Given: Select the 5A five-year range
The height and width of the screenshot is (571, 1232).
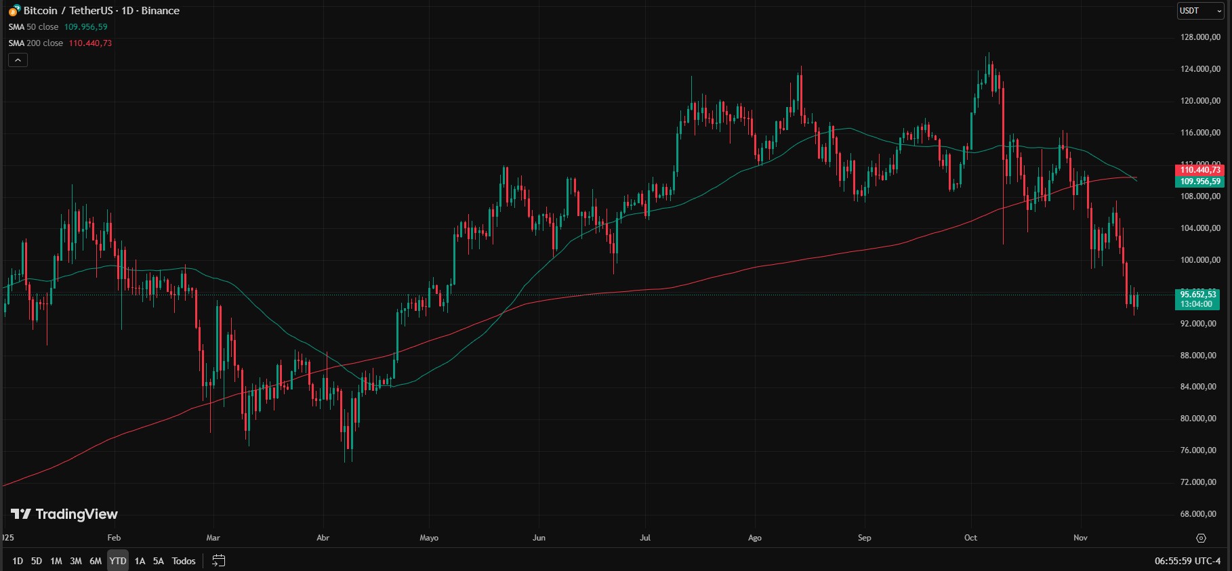Looking at the screenshot, I should pos(158,561).
